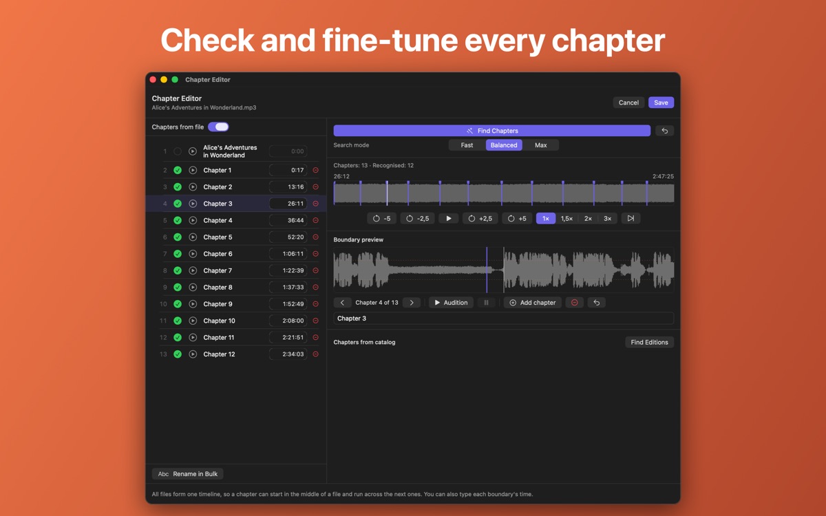Screen dimensions: 826x516
Task: Select the Chapter 11 row title
Action: (x=219, y=338)
